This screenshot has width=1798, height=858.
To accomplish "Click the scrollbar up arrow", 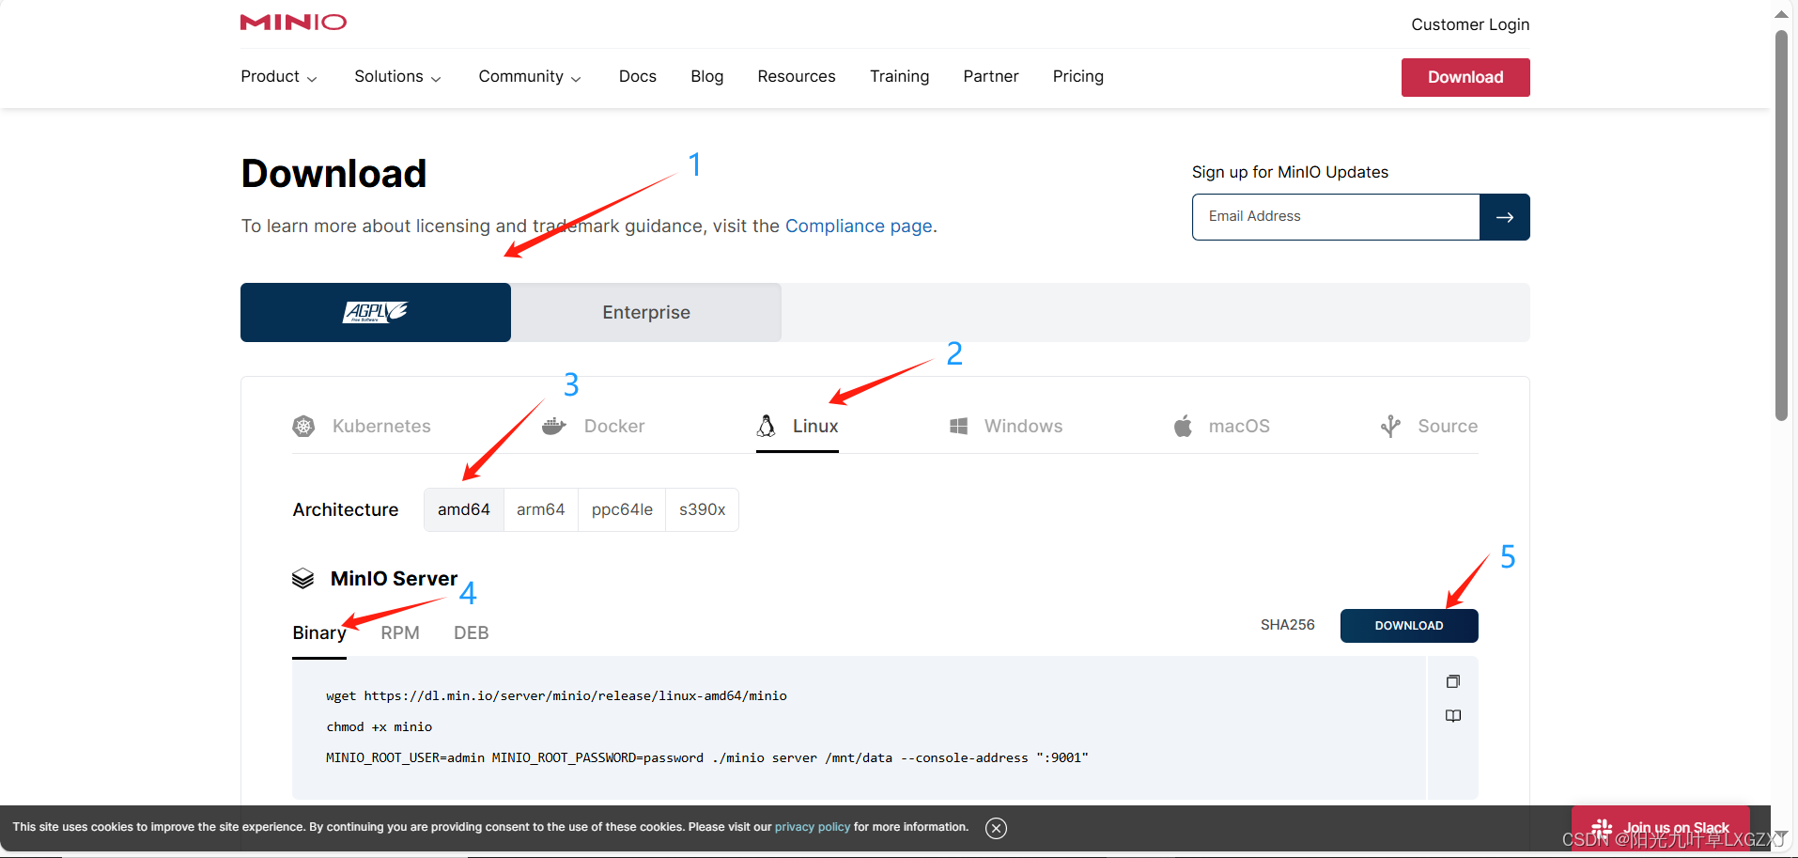I will tap(1781, 14).
